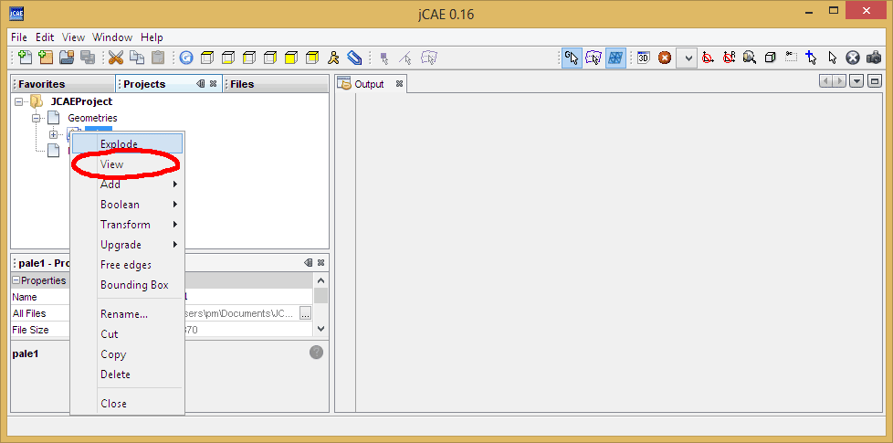Screen dimensions: 893x443
Task: Open the combo box dropdown in toolbar
Action: coord(687,58)
